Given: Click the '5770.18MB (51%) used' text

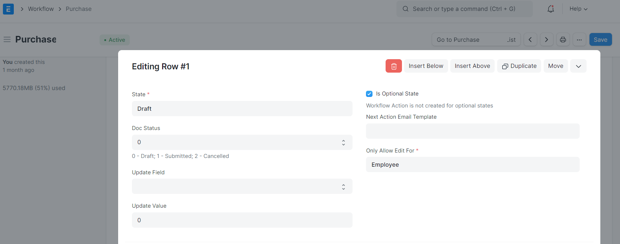Looking at the screenshot, I should [34, 88].
